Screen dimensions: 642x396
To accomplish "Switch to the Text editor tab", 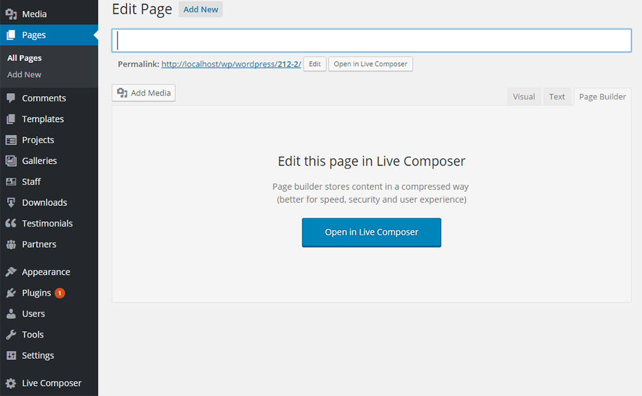I will pos(557,97).
